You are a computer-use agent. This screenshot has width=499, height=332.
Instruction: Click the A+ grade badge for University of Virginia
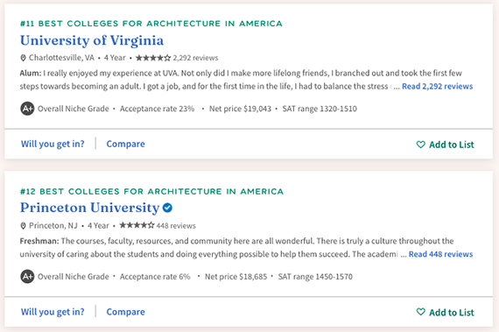click(27, 109)
